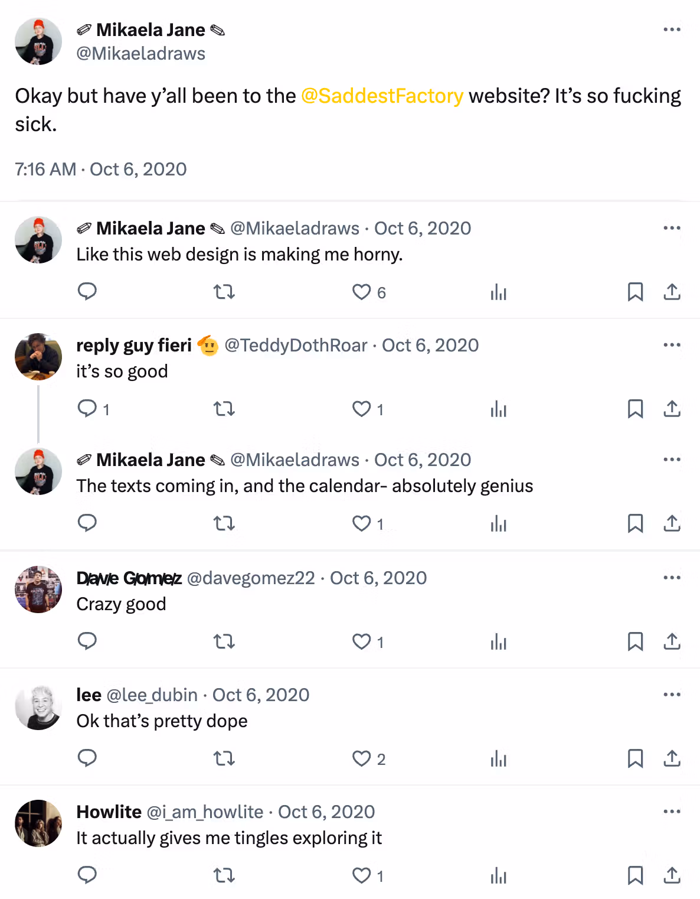Open the main tweet's timestamp link

click(x=101, y=170)
